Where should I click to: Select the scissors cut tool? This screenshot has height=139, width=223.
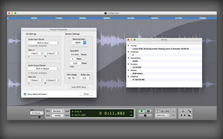click(x=173, y=115)
